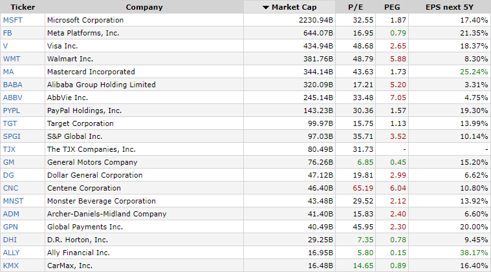Sort by the P/E column header
The width and height of the screenshot is (491, 272).
pos(355,7)
